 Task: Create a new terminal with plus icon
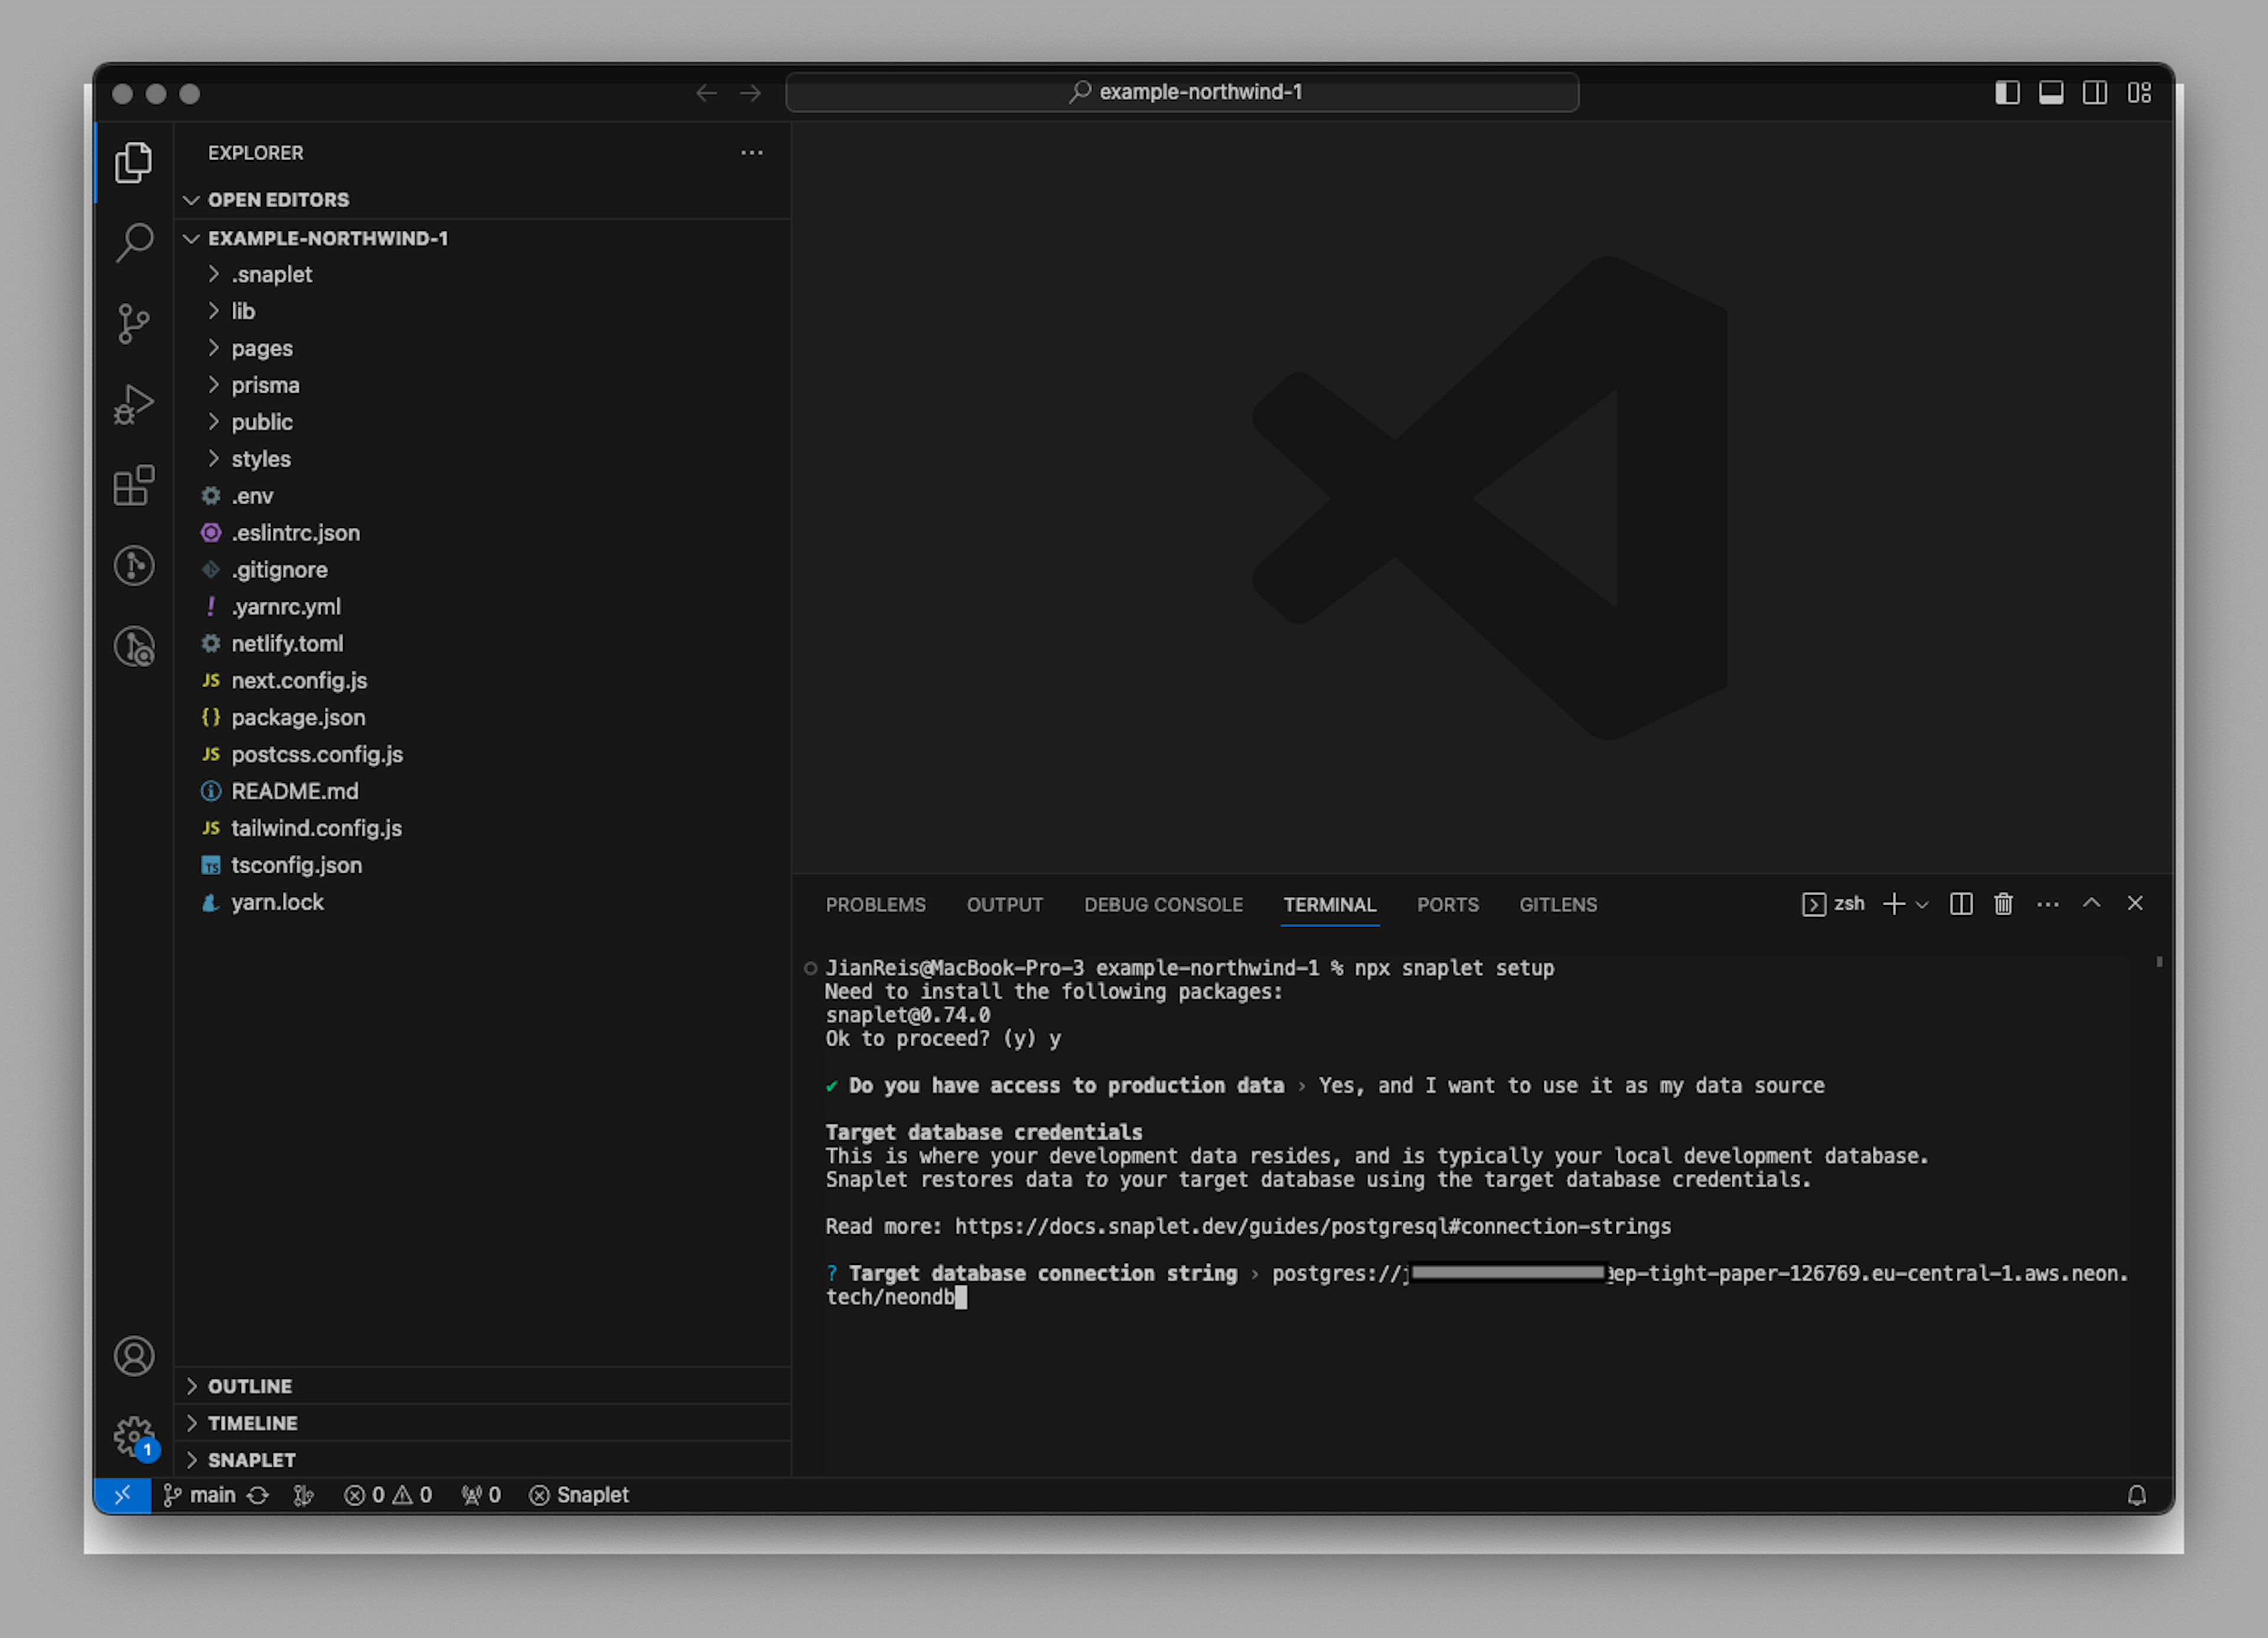(x=1893, y=904)
